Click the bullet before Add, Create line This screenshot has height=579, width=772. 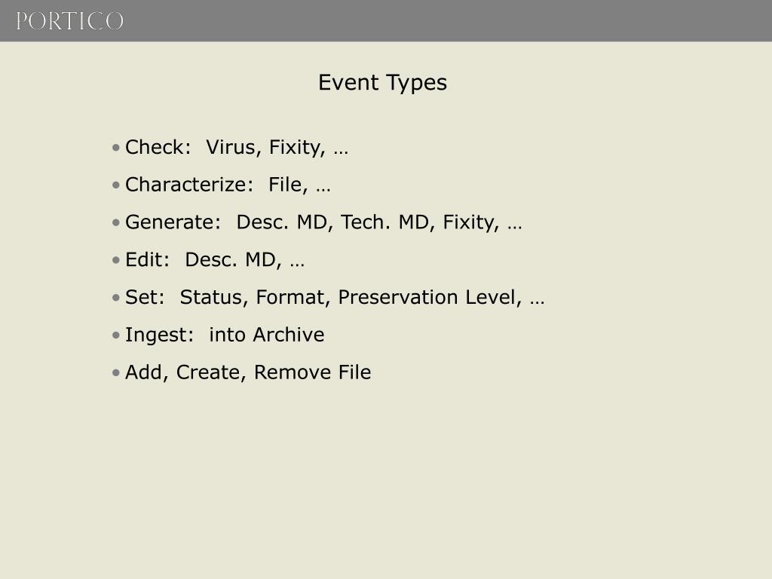point(116,372)
